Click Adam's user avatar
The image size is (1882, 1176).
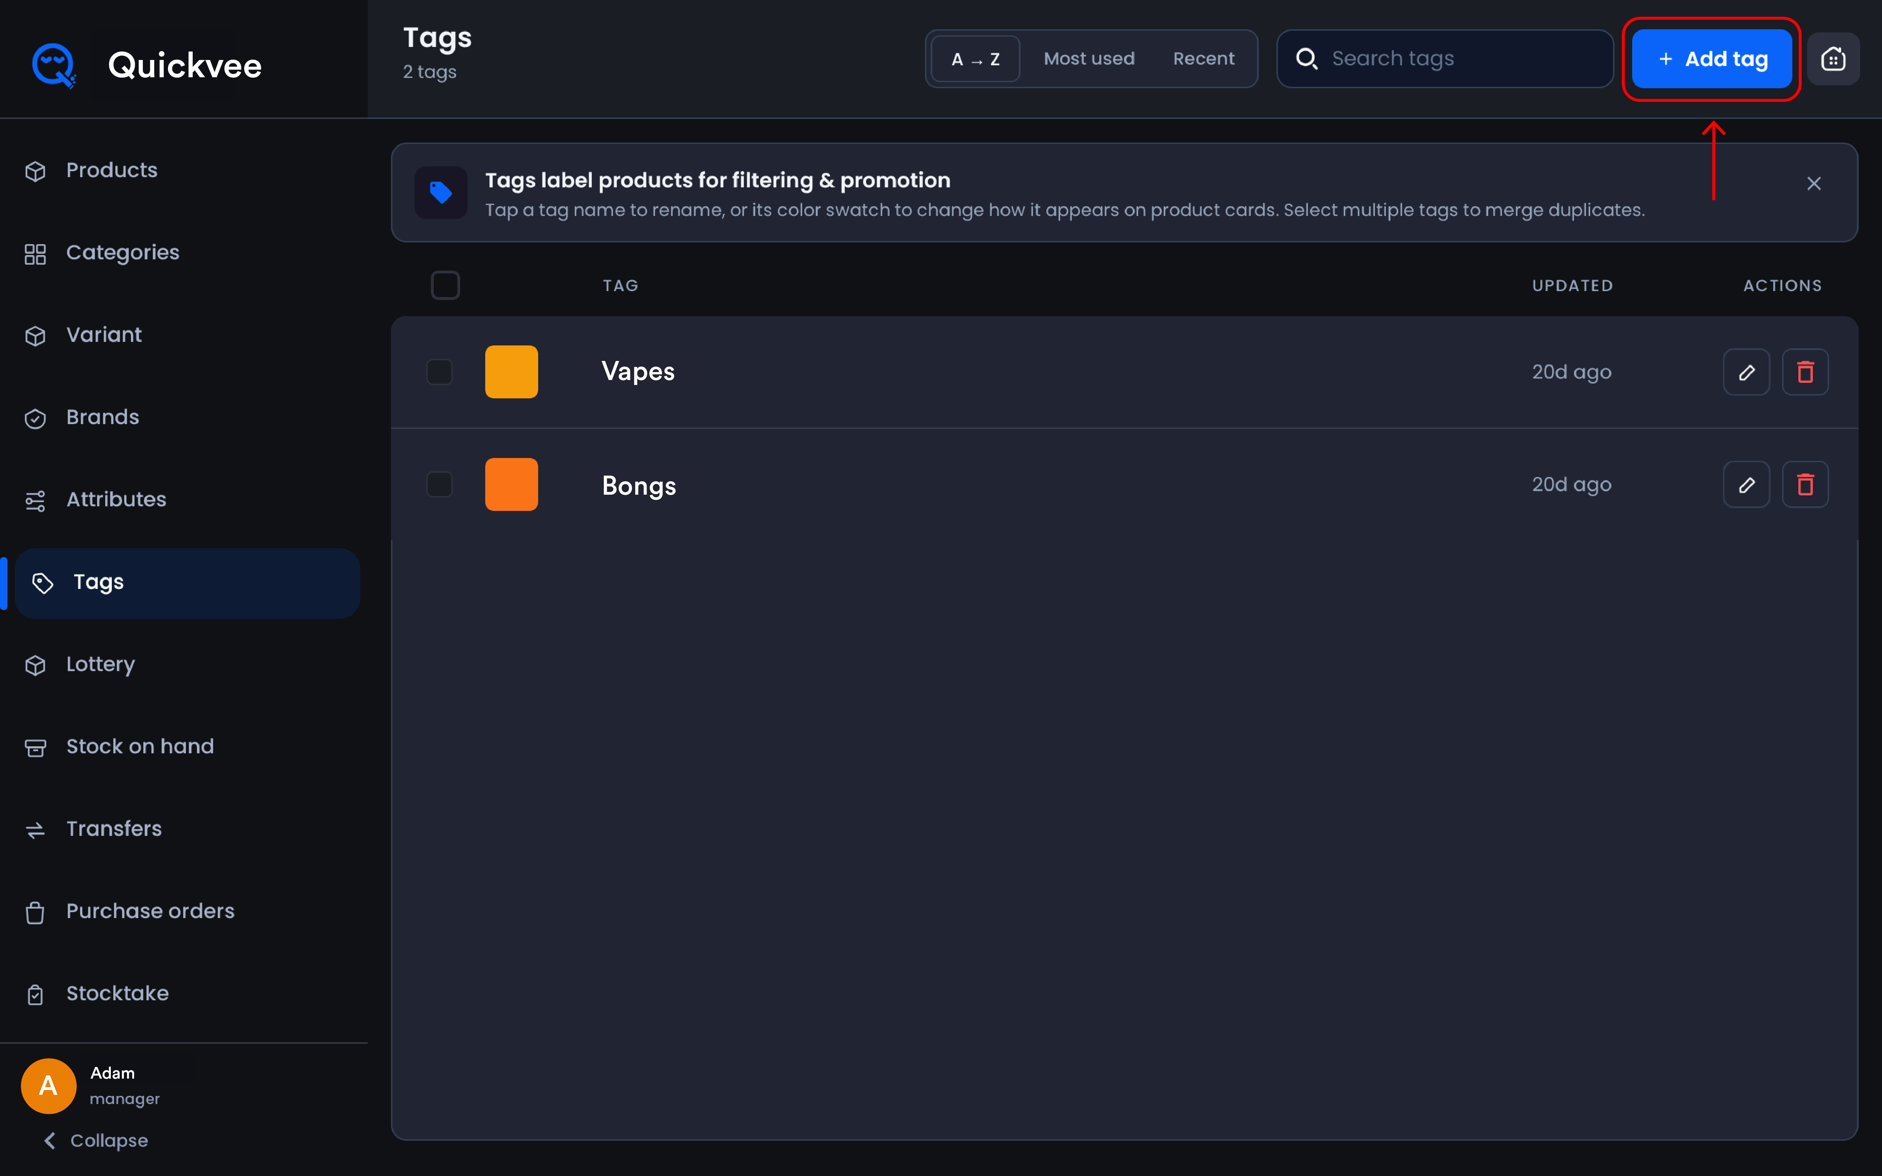pyautogui.click(x=48, y=1085)
